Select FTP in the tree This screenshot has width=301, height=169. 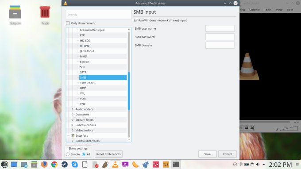tap(82, 35)
